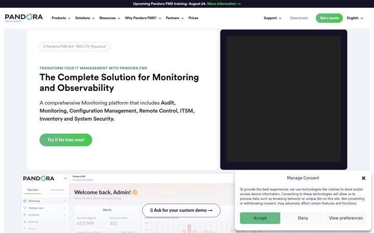The height and width of the screenshot is (233, 374).
Task: Open the Partners dropdown menu
Action: 175,18
